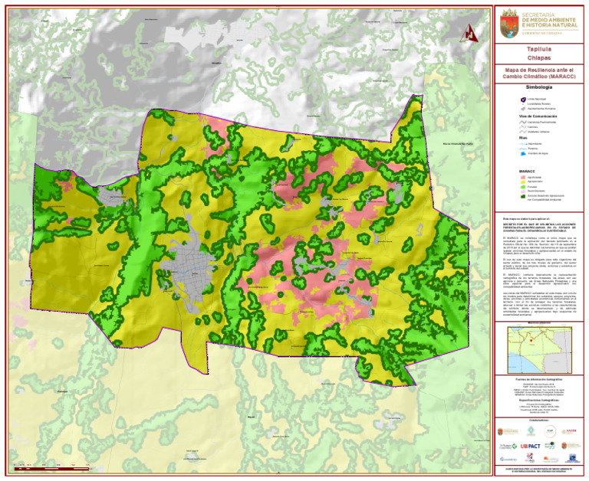Click the red-blue arrow collaborator logo
Viewport: 589px width, 481px height.
pyautogui.click(x=531, y=458)
